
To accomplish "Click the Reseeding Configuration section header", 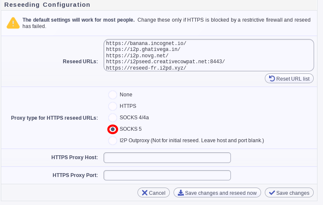I will (x=47, y=5).
